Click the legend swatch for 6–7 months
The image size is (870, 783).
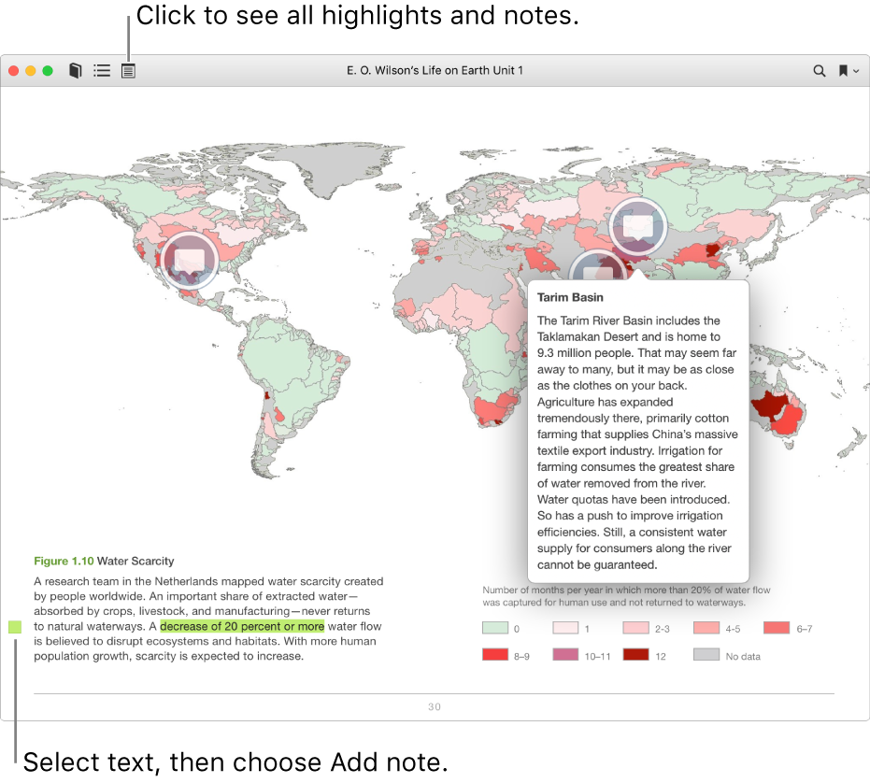(777, 628)
